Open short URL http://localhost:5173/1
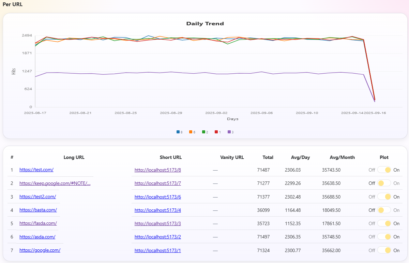 click(x=158, y=250)
